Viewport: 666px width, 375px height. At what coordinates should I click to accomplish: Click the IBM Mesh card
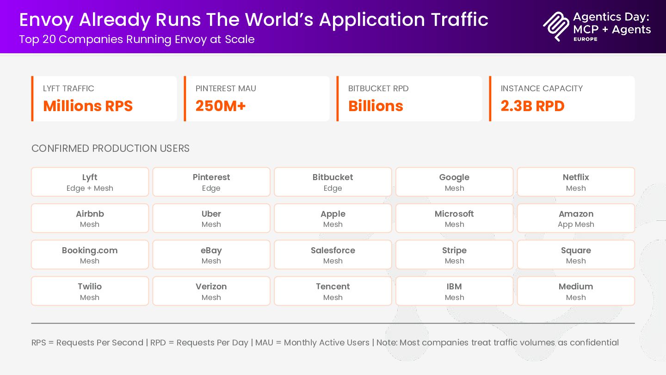click(455, 291)
